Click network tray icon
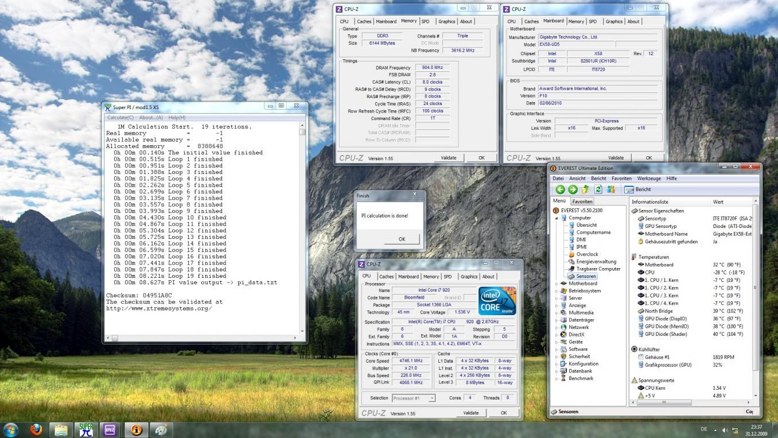778x438 pixels. coord(735,430)
